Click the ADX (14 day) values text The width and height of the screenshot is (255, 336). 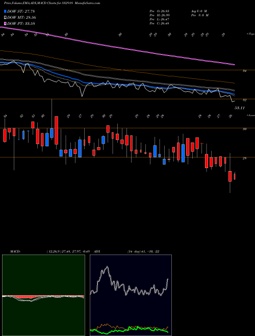point(143,251)
